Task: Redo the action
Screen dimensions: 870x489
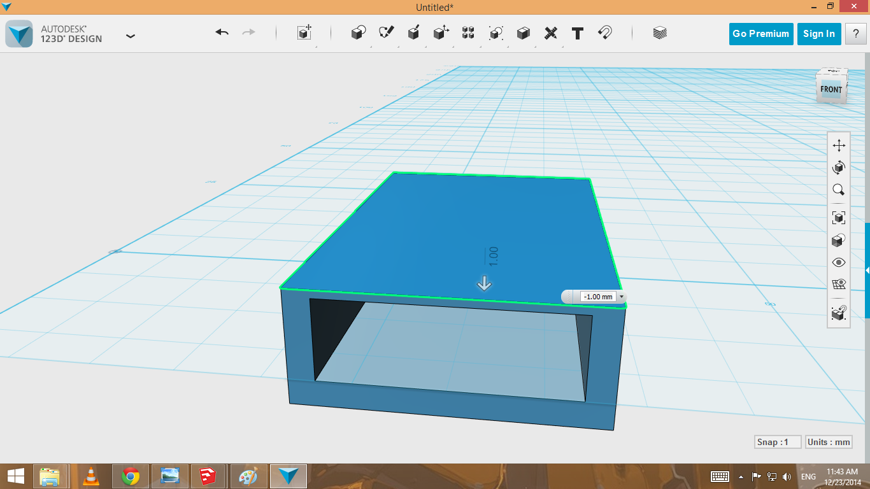Action: click(x=248, y=32)
